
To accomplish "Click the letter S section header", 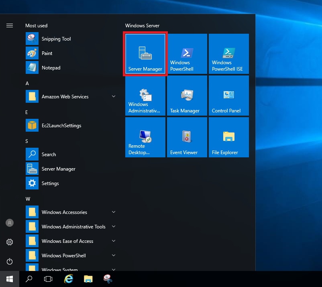I will [26, 141].
